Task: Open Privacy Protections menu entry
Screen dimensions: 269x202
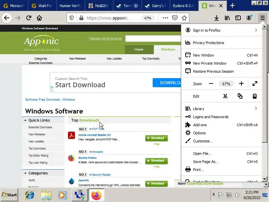Action: click(222, 43)
